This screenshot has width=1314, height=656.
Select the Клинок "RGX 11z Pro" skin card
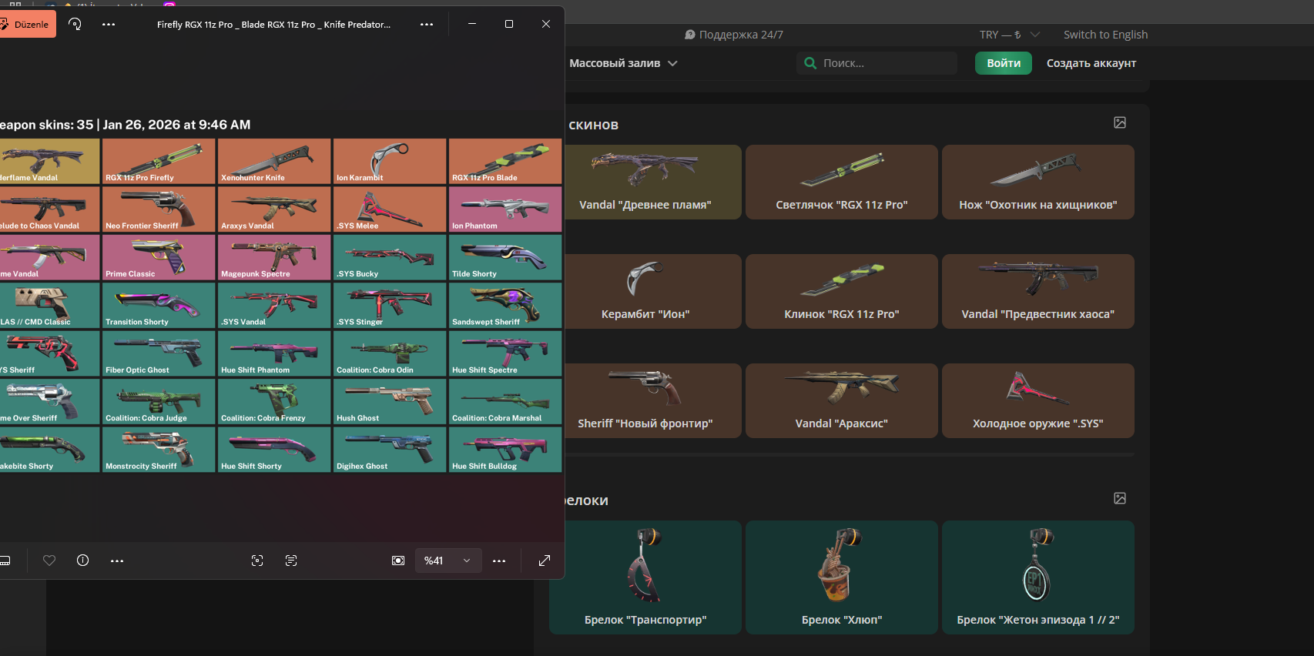[x=842, y=291]
